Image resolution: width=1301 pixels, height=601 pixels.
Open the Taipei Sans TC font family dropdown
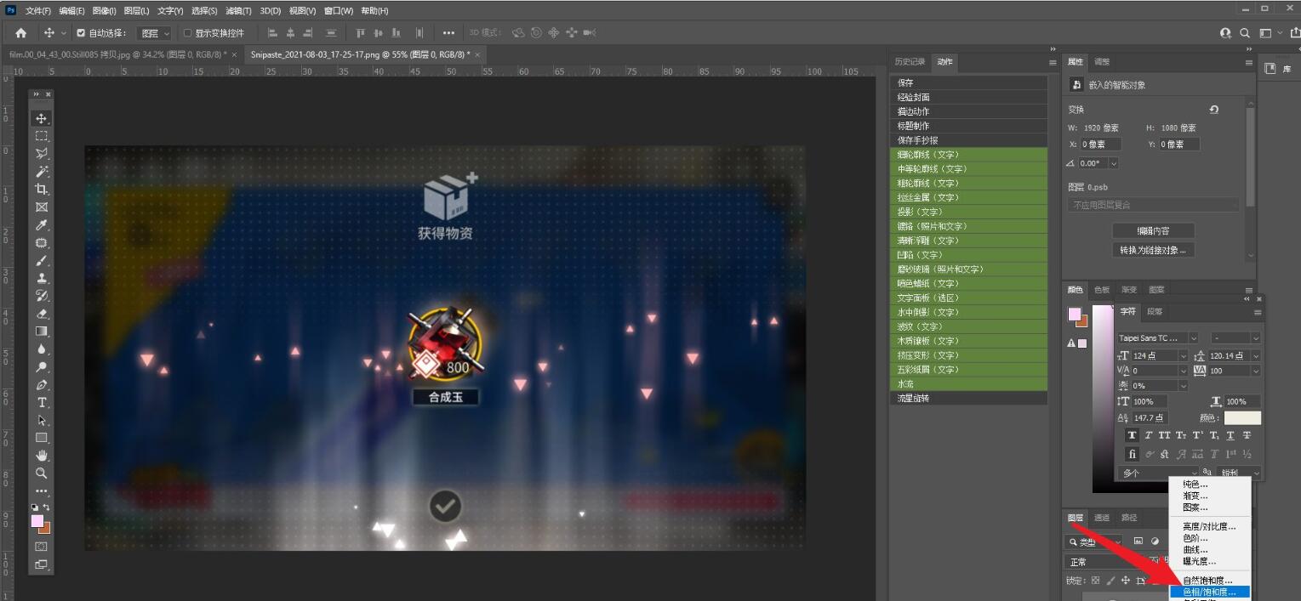click(x=1194, y=338)
